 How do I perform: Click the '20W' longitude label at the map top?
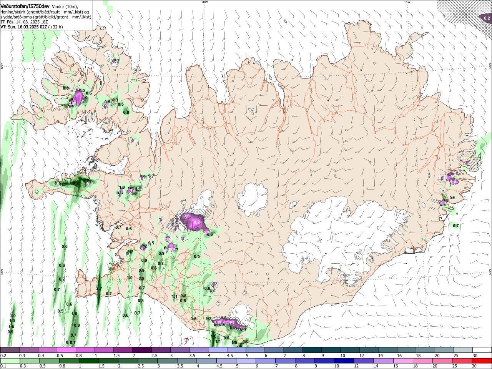pos(204,2)
